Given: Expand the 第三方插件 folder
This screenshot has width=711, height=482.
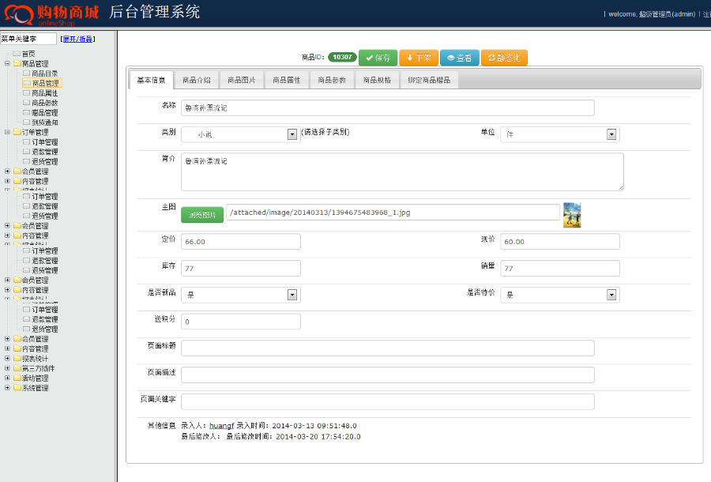Looking at the screenshot, I should click(7, 368).
